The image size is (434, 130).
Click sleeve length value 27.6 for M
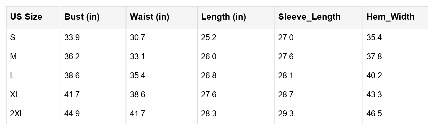click(x=286, y=57)
